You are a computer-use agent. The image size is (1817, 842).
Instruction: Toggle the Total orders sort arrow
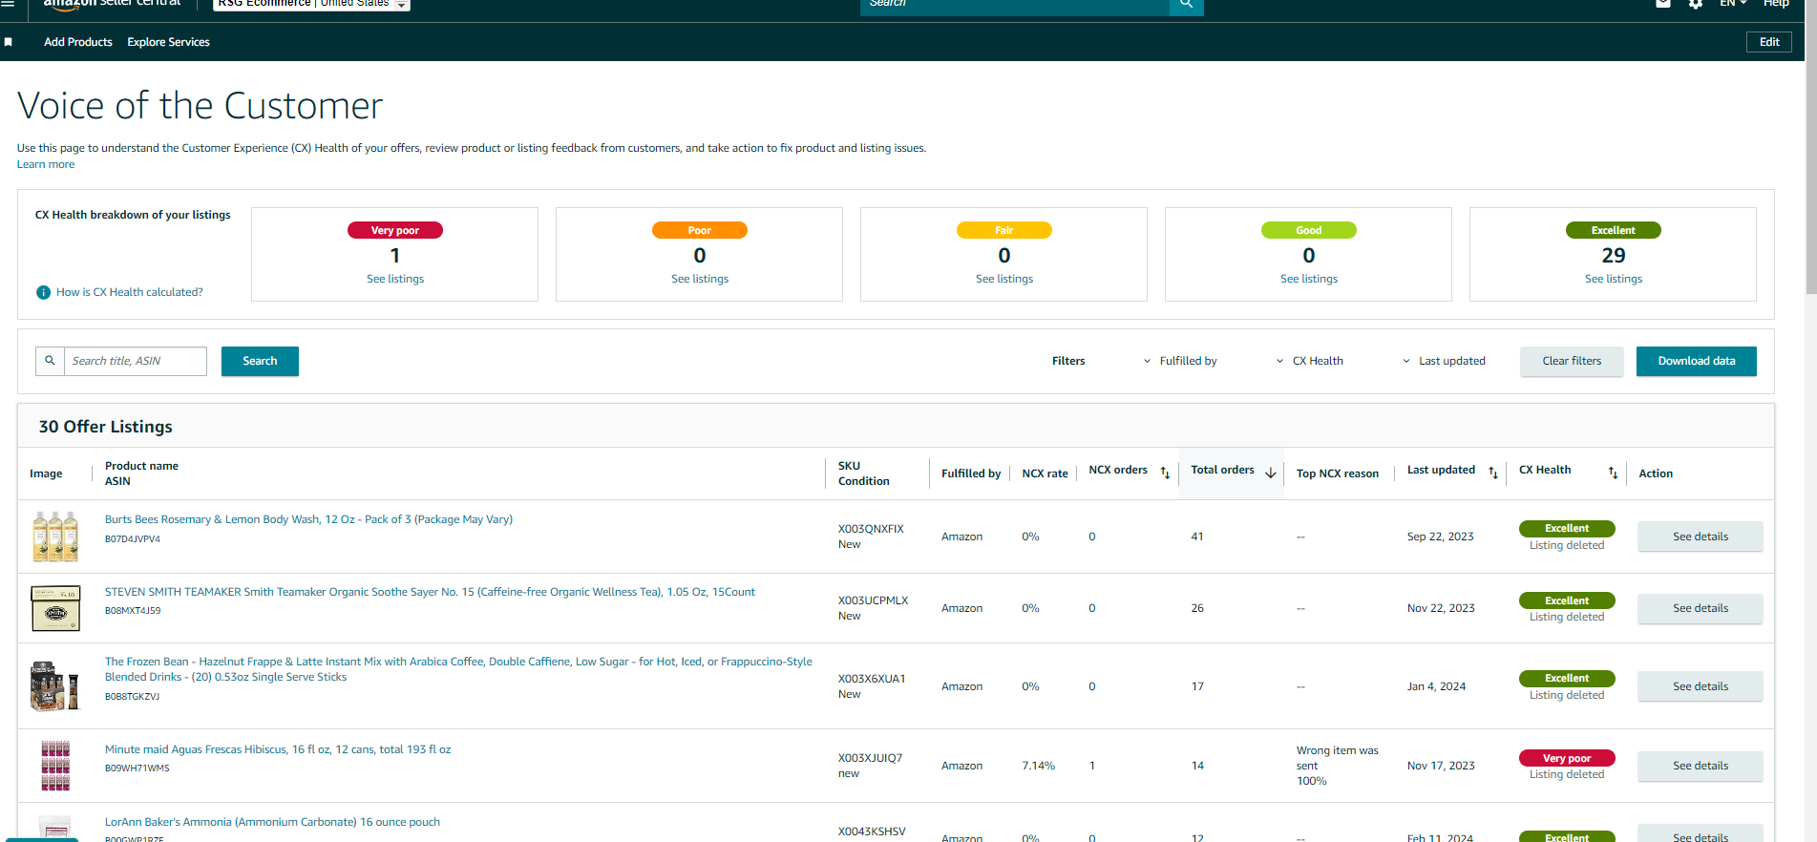click(1271, 473)
